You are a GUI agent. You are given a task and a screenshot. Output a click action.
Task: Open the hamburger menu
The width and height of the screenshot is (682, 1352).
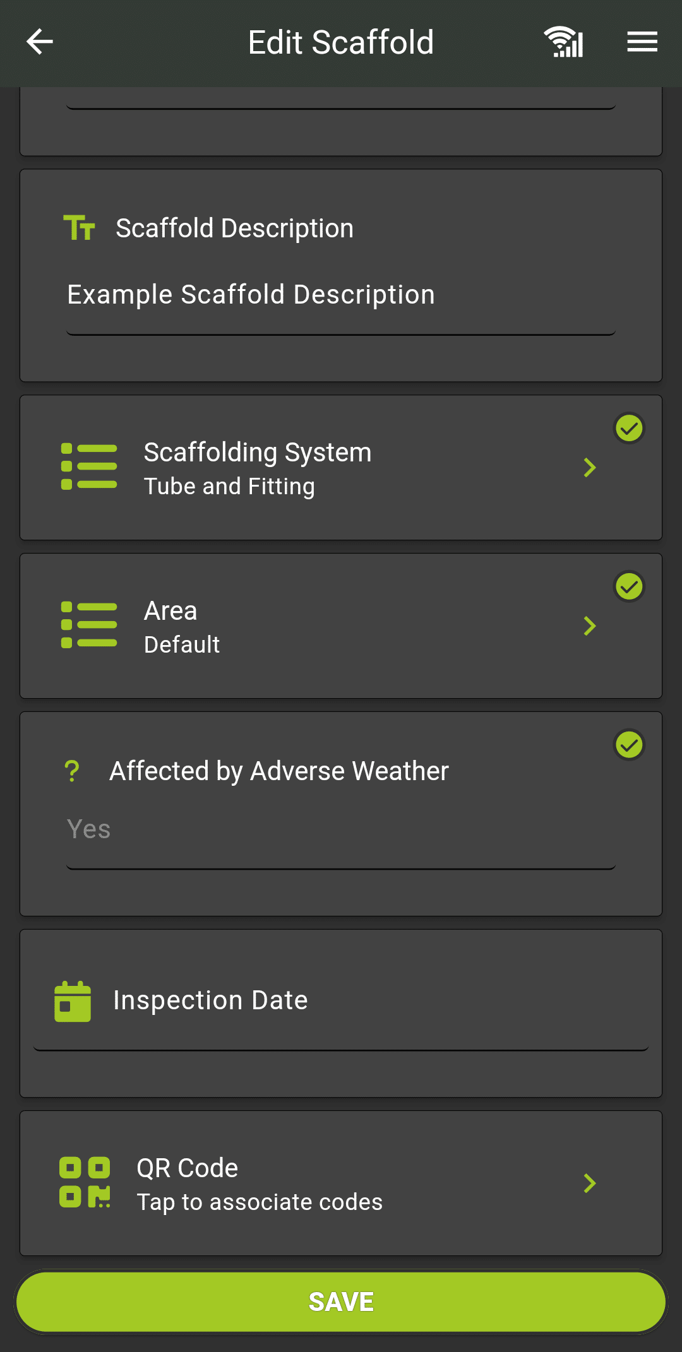(642, 42)
